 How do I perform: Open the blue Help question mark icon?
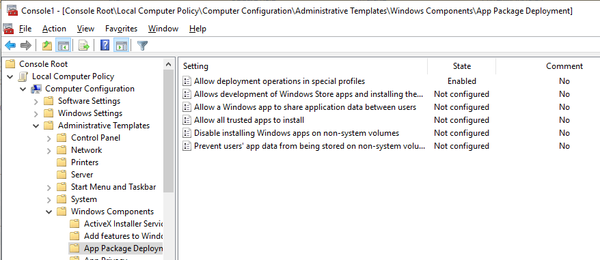[105, 46]
